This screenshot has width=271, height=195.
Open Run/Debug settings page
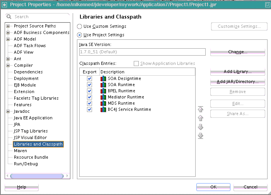tap(26, 164)
